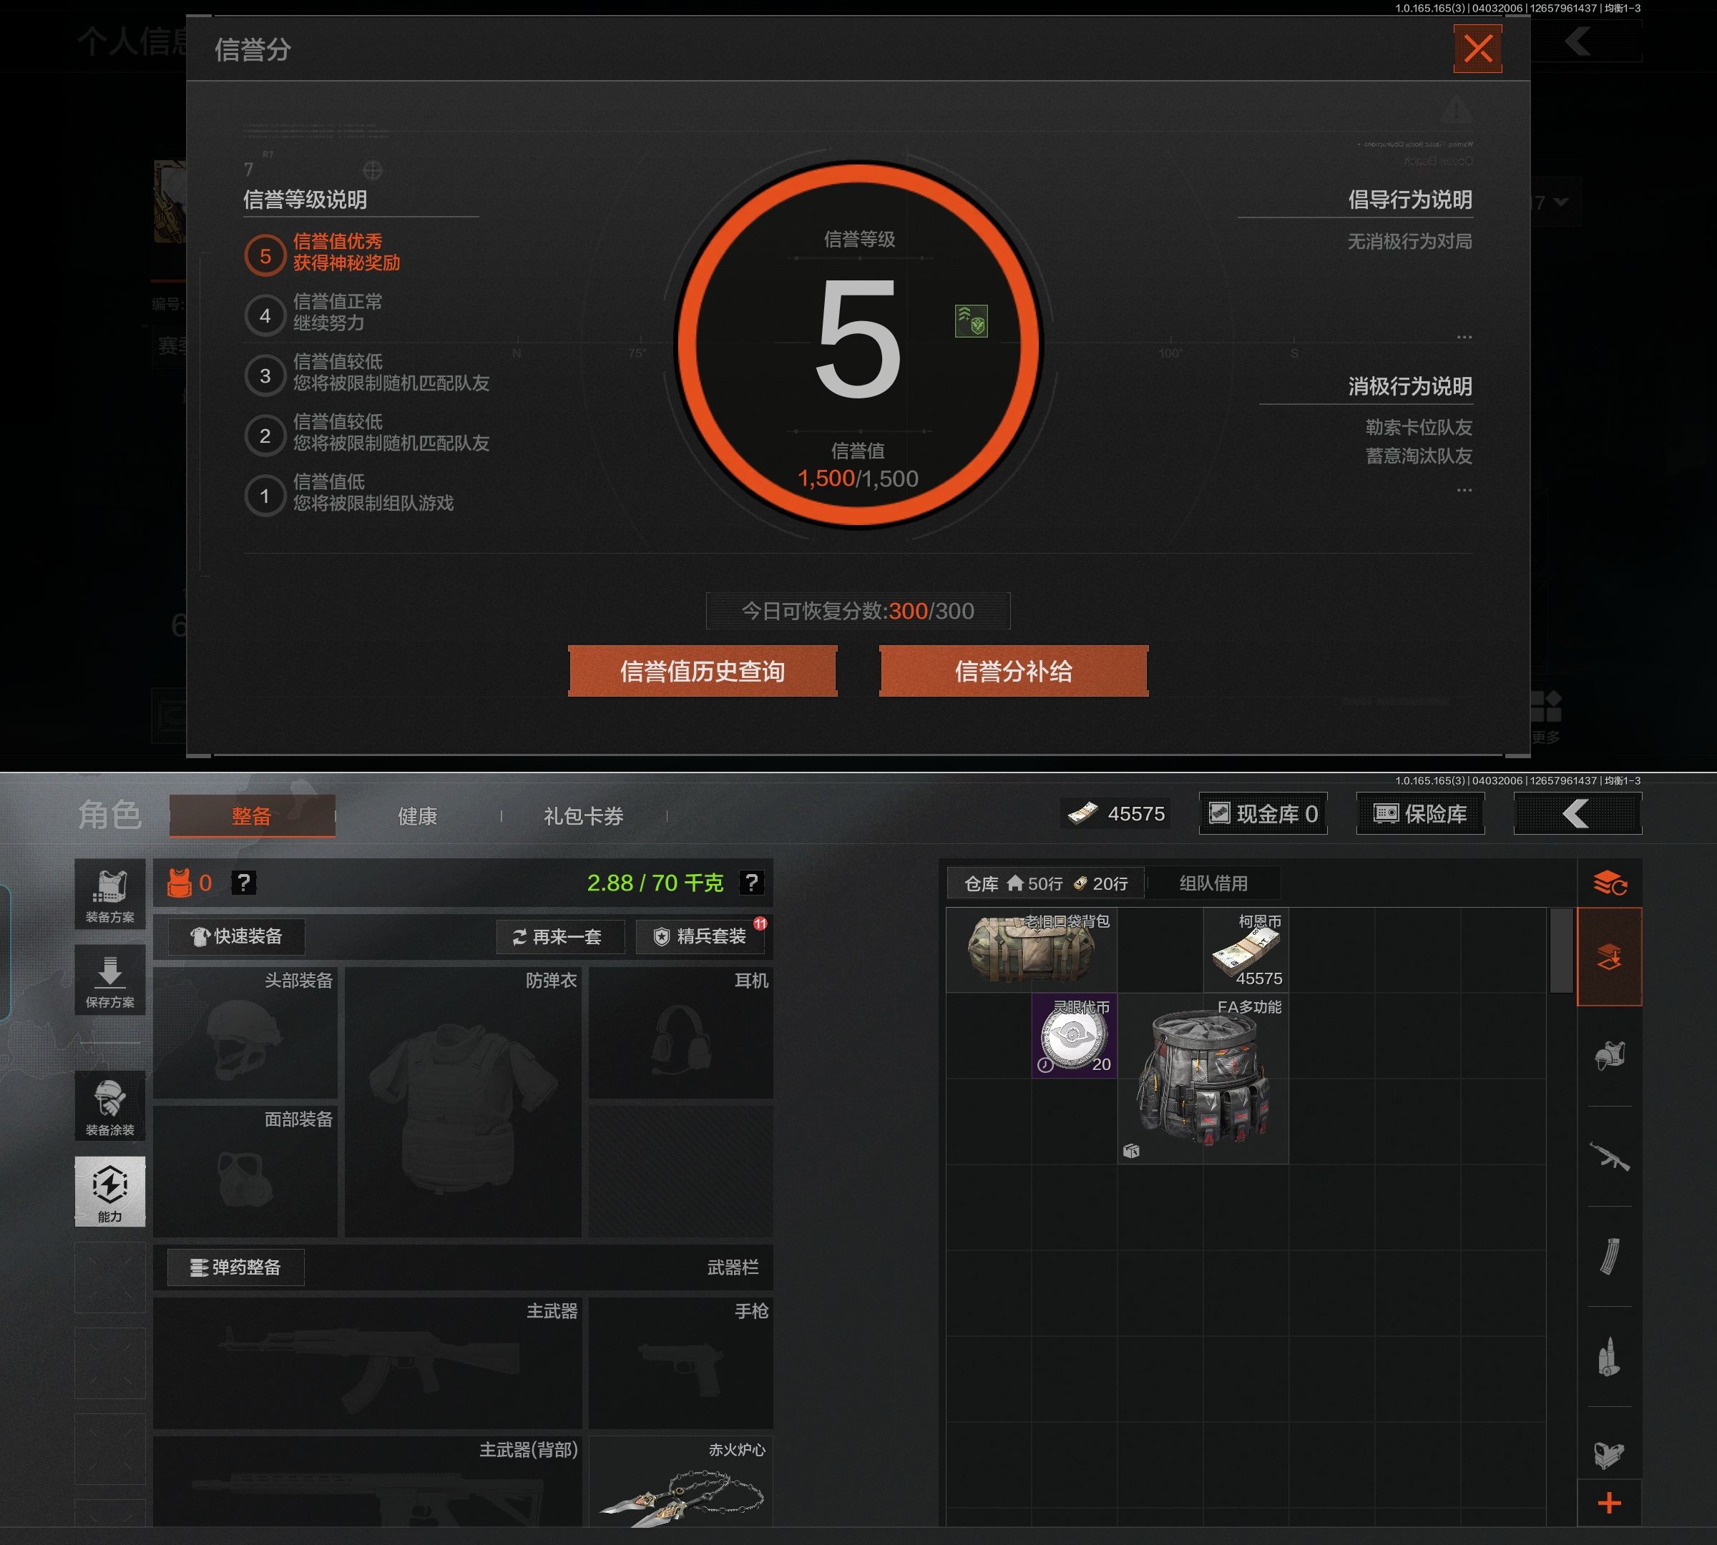Image resolution: width=1717 pixels, height=1545 pixels.
Task: Click 信誉值历史查询 button
Action: point(703,672)
